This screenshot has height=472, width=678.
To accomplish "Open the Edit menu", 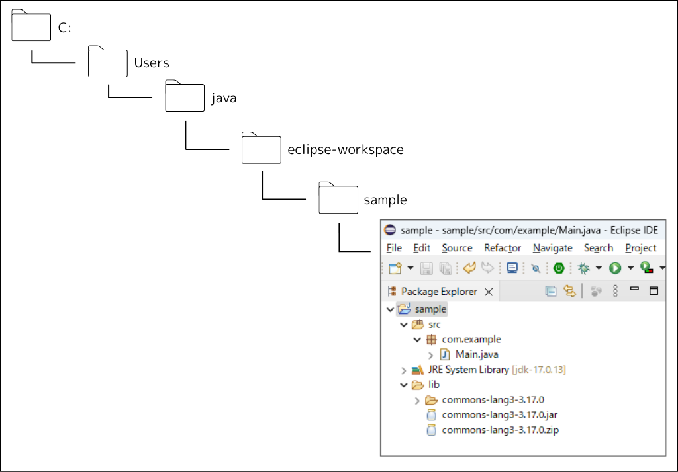I will click(422, 248).
